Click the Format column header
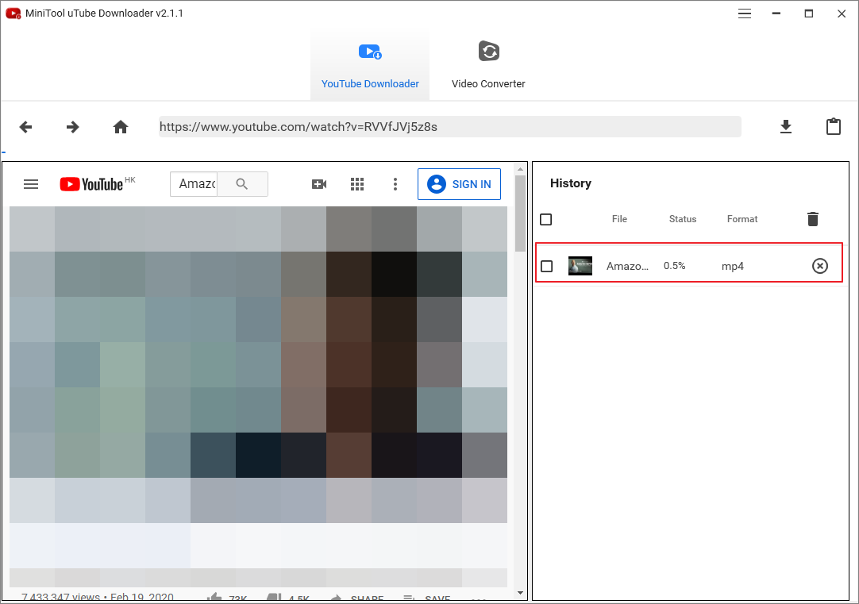 (x=742, y=219)
